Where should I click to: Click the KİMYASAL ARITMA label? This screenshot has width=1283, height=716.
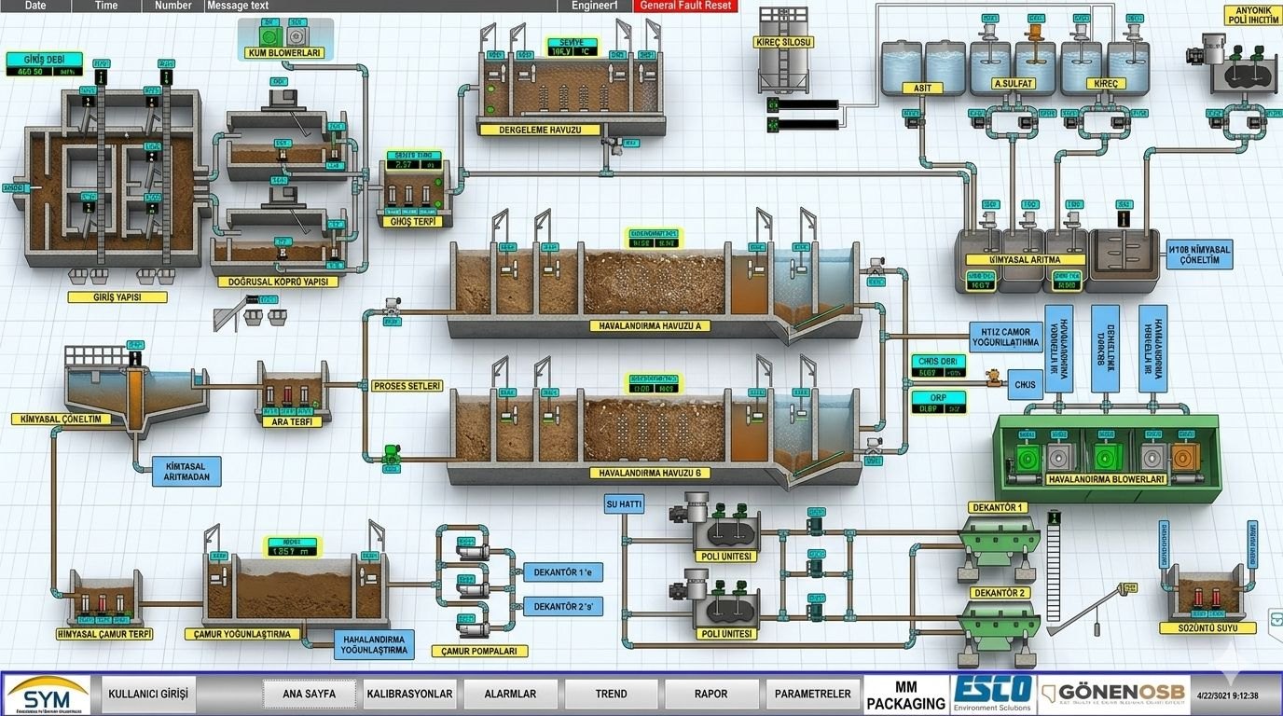point(1026,260)
